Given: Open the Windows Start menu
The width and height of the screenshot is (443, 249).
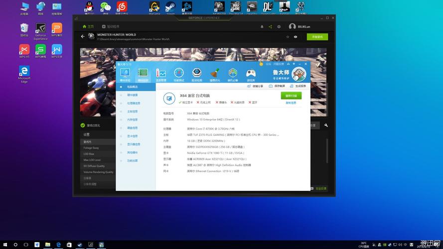Looking at the screenshot, I should pos(5,245).
